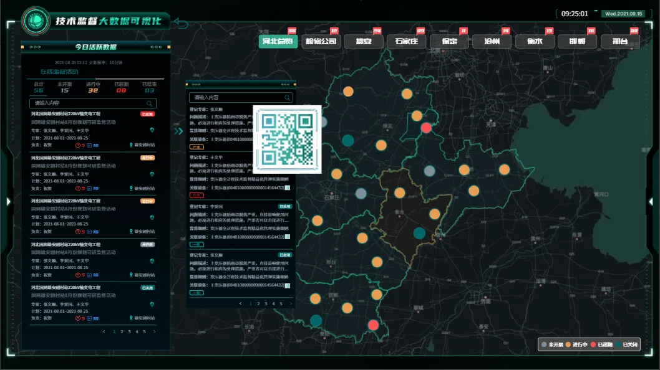Click the round teal icon on 已关闭 card

(152, 304)
